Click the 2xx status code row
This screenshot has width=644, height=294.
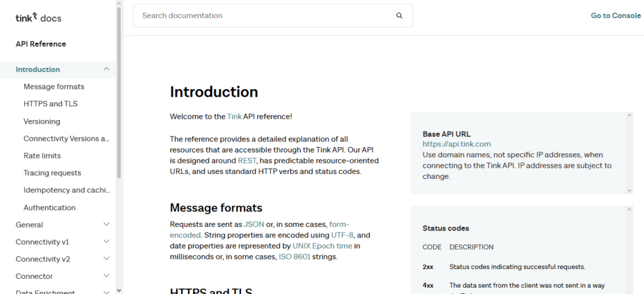click(504, 267)
